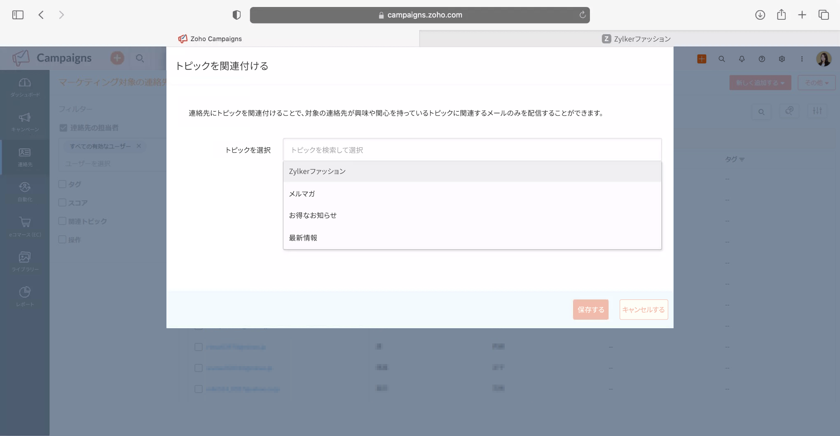Enable the スコア filter checkbox

click(63, 203)
